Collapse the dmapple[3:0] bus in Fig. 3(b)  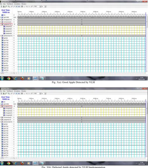click(0, 106)
